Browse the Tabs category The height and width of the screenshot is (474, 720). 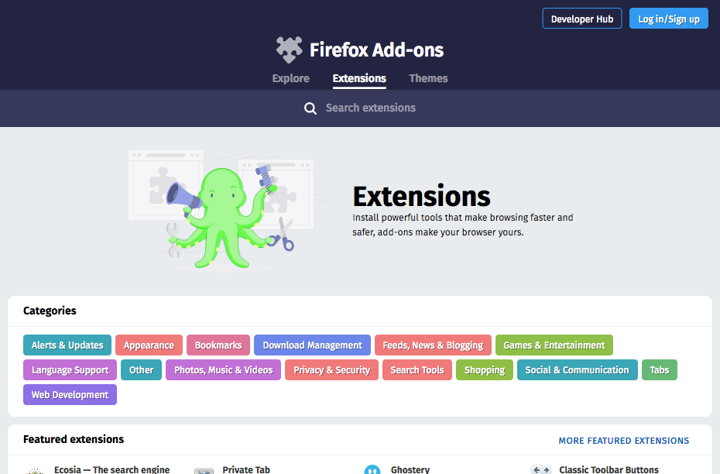[660, 369]
